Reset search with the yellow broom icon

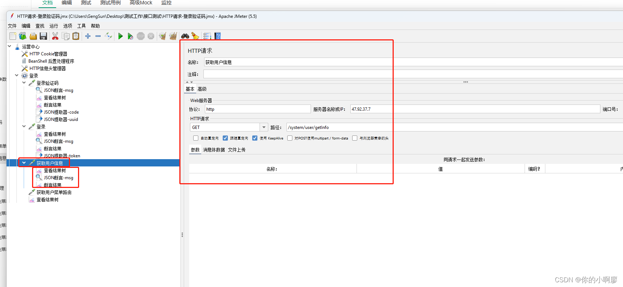[x=195, y=36]
